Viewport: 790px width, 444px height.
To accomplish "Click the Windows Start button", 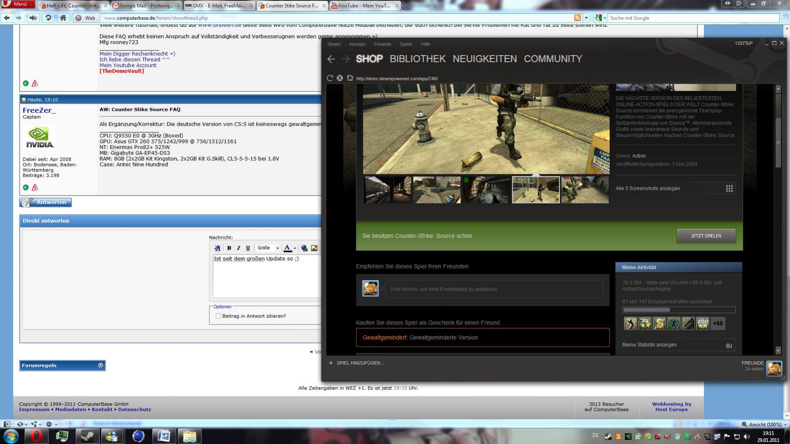I will 11,436.
